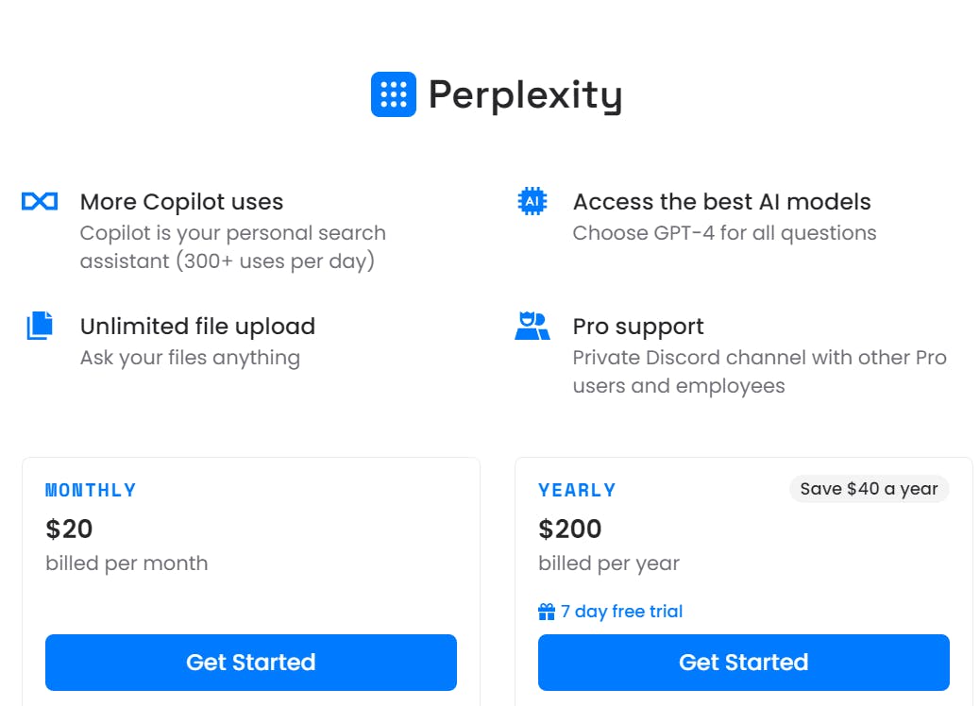
Task: Click the gift icon beside free trial
Action: pos(547,612)
